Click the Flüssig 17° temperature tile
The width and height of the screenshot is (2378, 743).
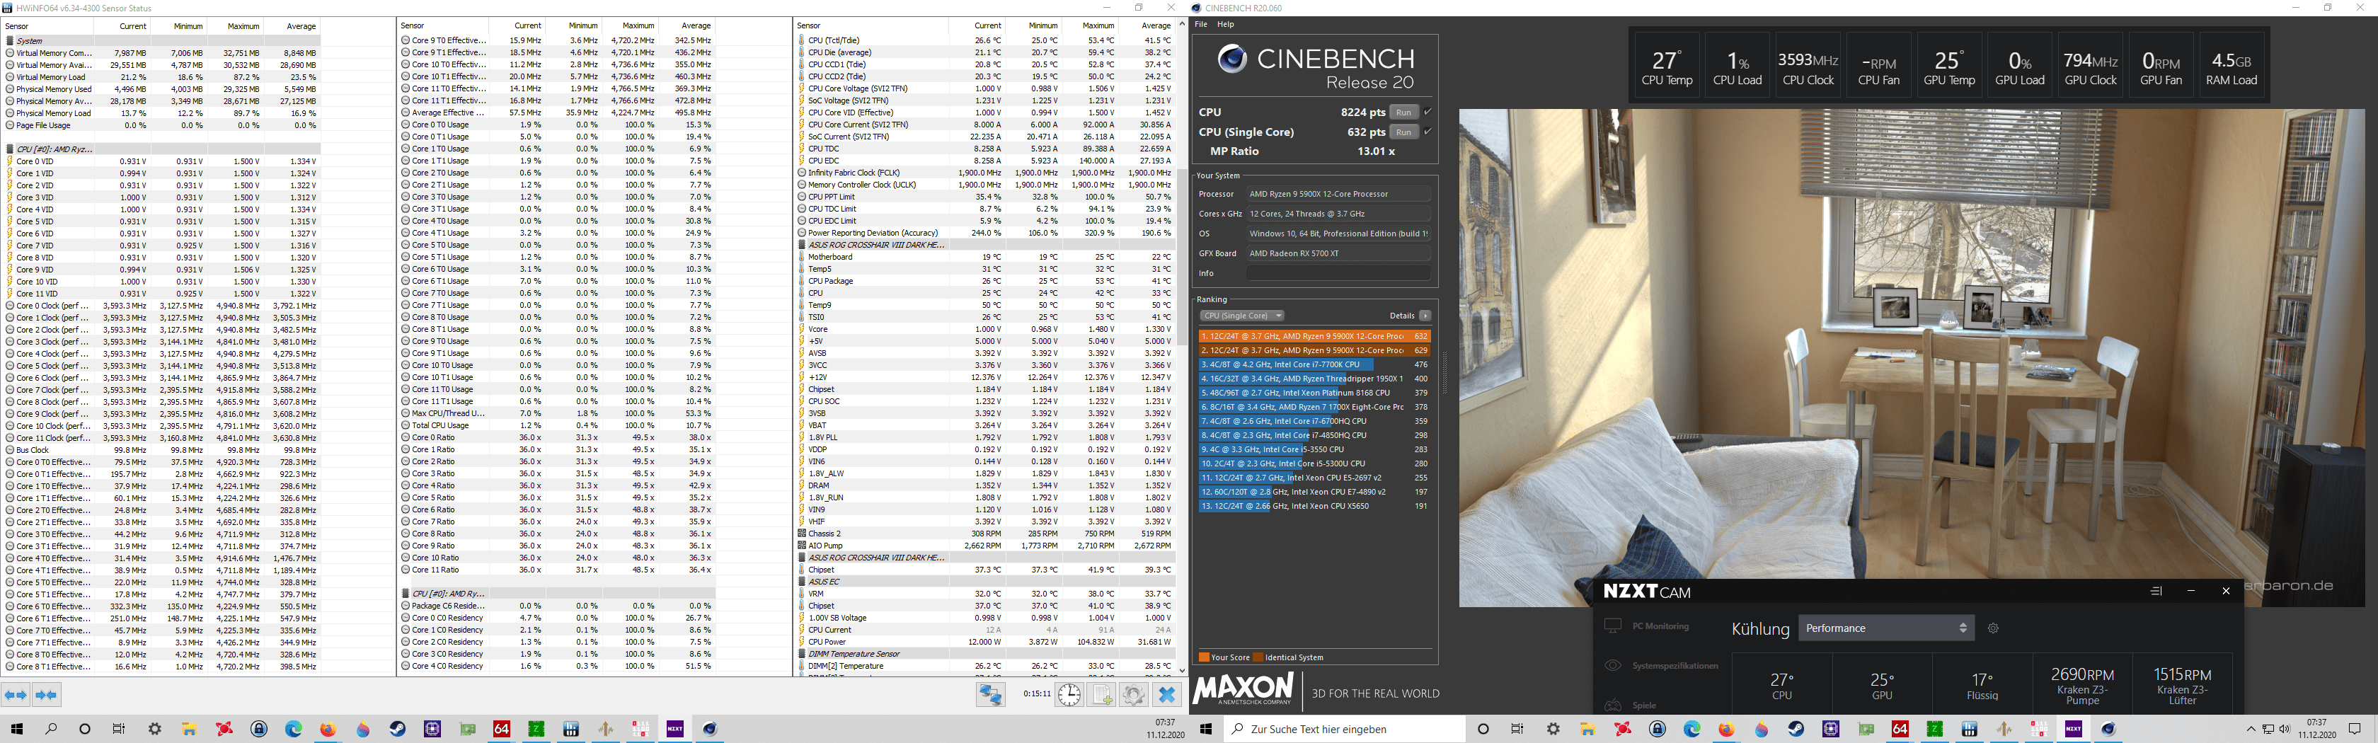point(1982,685)
